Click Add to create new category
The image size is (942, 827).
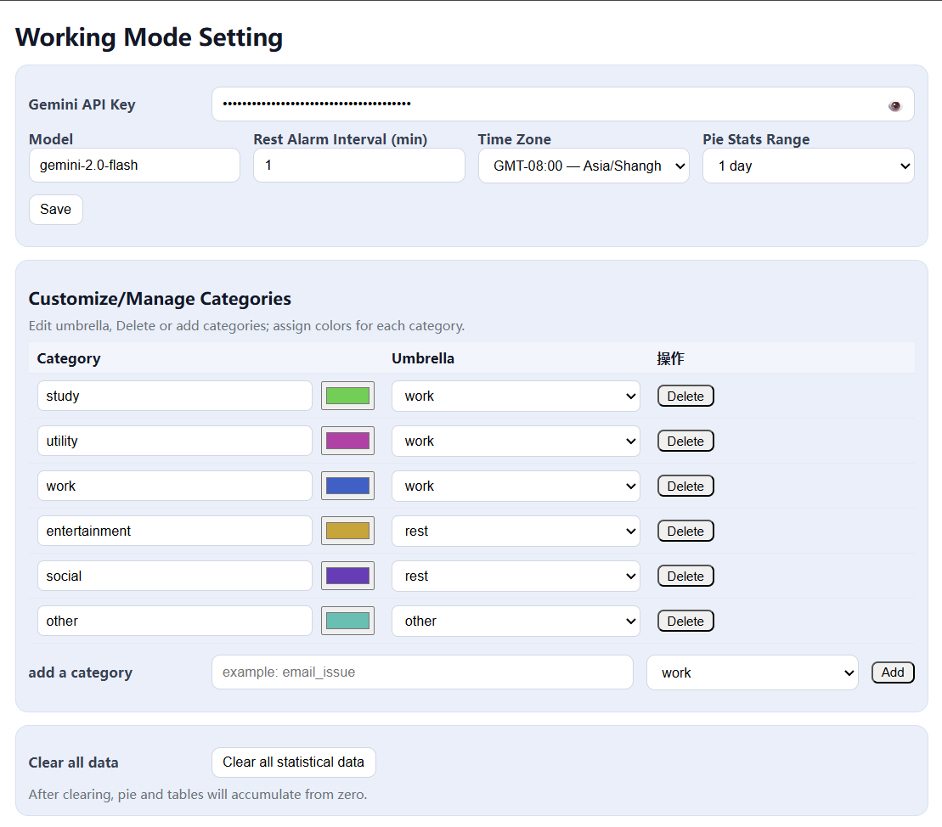click(x=893, y=672)
